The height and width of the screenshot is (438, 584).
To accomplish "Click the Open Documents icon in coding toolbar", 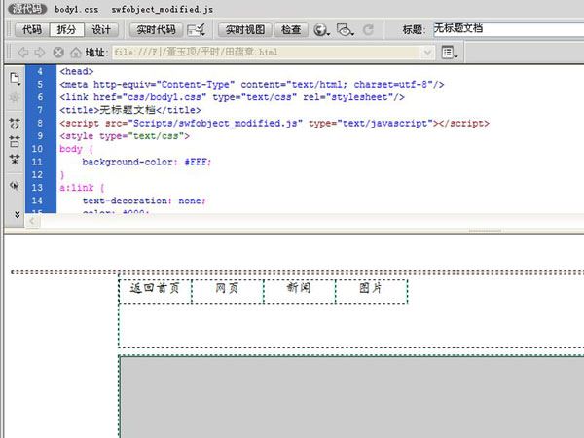I will [15, 78].
